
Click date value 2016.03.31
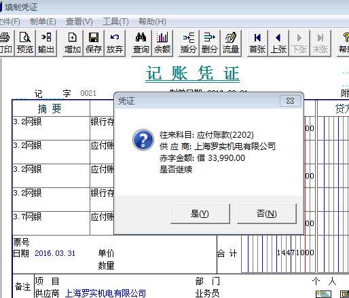click(x=55, y=253)
